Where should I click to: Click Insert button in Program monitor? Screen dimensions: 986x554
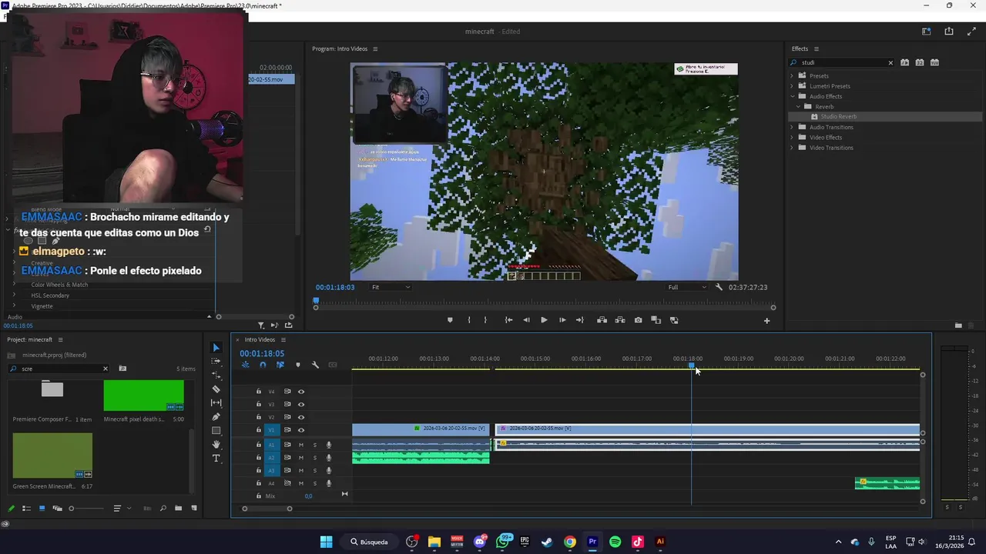(602, 320)
